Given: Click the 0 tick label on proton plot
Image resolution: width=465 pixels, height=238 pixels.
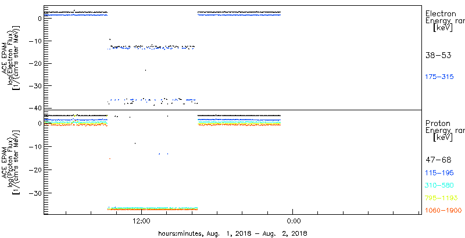Looking at the screenshot, I should [x=40, y=124].
